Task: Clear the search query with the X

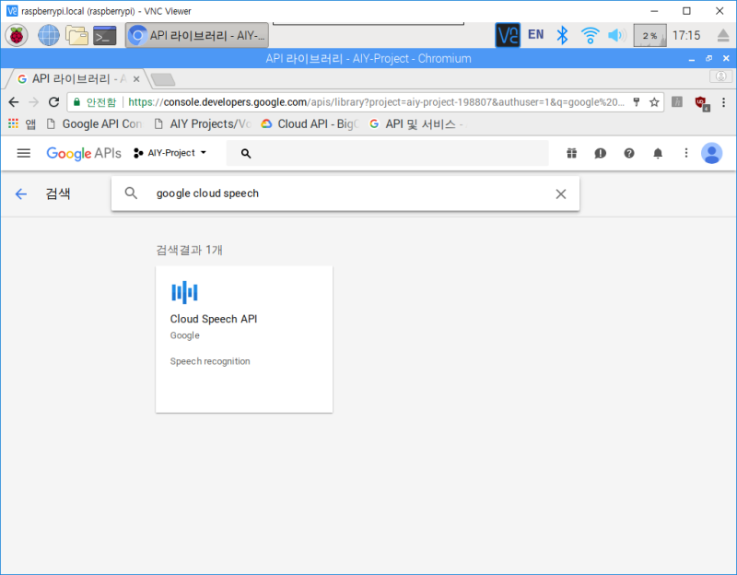Action: point(561,194)
